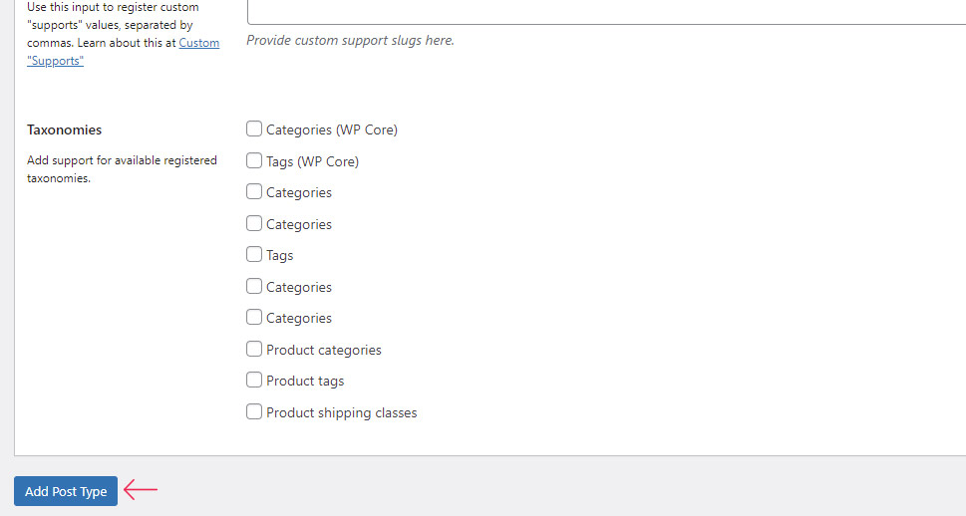Enable the Product categories checkbox

click(254, 350)
